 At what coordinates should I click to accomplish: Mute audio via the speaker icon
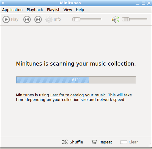[115, 19]
